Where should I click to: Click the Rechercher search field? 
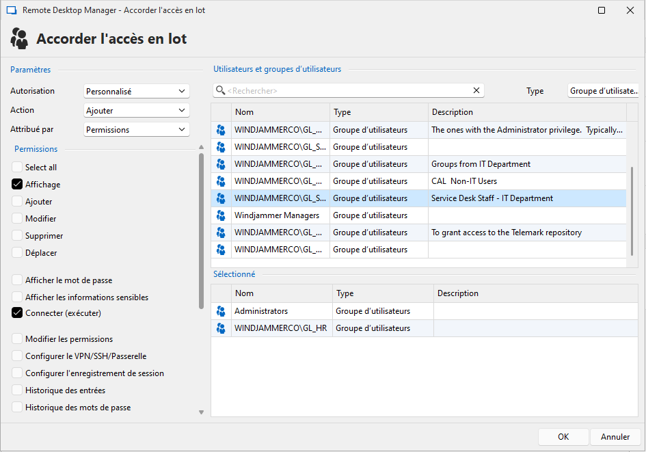point(348,91)
